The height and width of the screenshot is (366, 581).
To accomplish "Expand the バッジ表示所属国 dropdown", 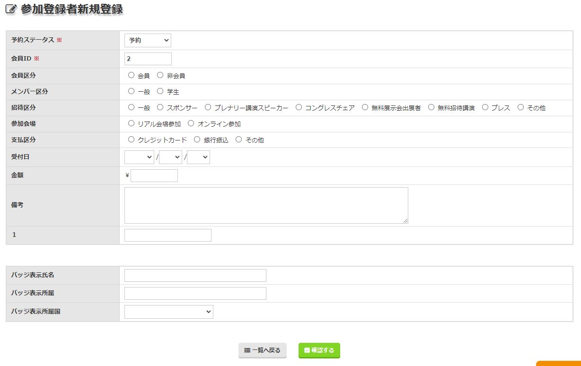I will click(x=168, y=312).
